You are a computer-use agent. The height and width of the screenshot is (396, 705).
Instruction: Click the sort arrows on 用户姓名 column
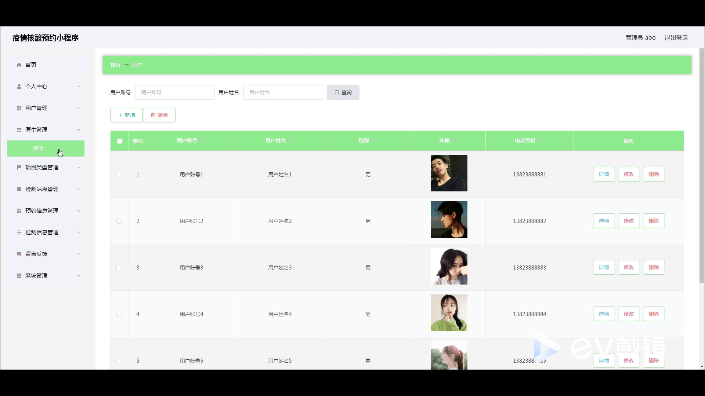[x=291, y=141]
